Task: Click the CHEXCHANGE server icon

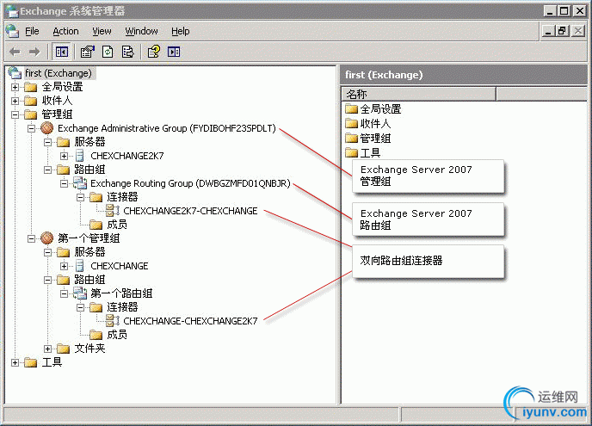Action: [80, 265]
